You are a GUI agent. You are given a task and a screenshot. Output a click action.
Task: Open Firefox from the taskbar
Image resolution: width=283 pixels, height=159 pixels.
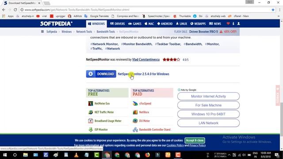pyautogui.click(x=147, y=155)
